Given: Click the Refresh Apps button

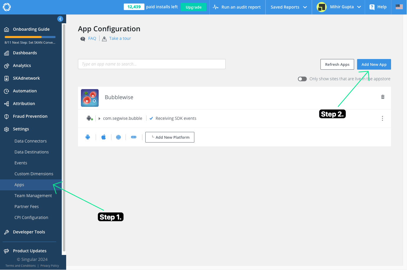Looking at the screenshot, I should 337,64.
